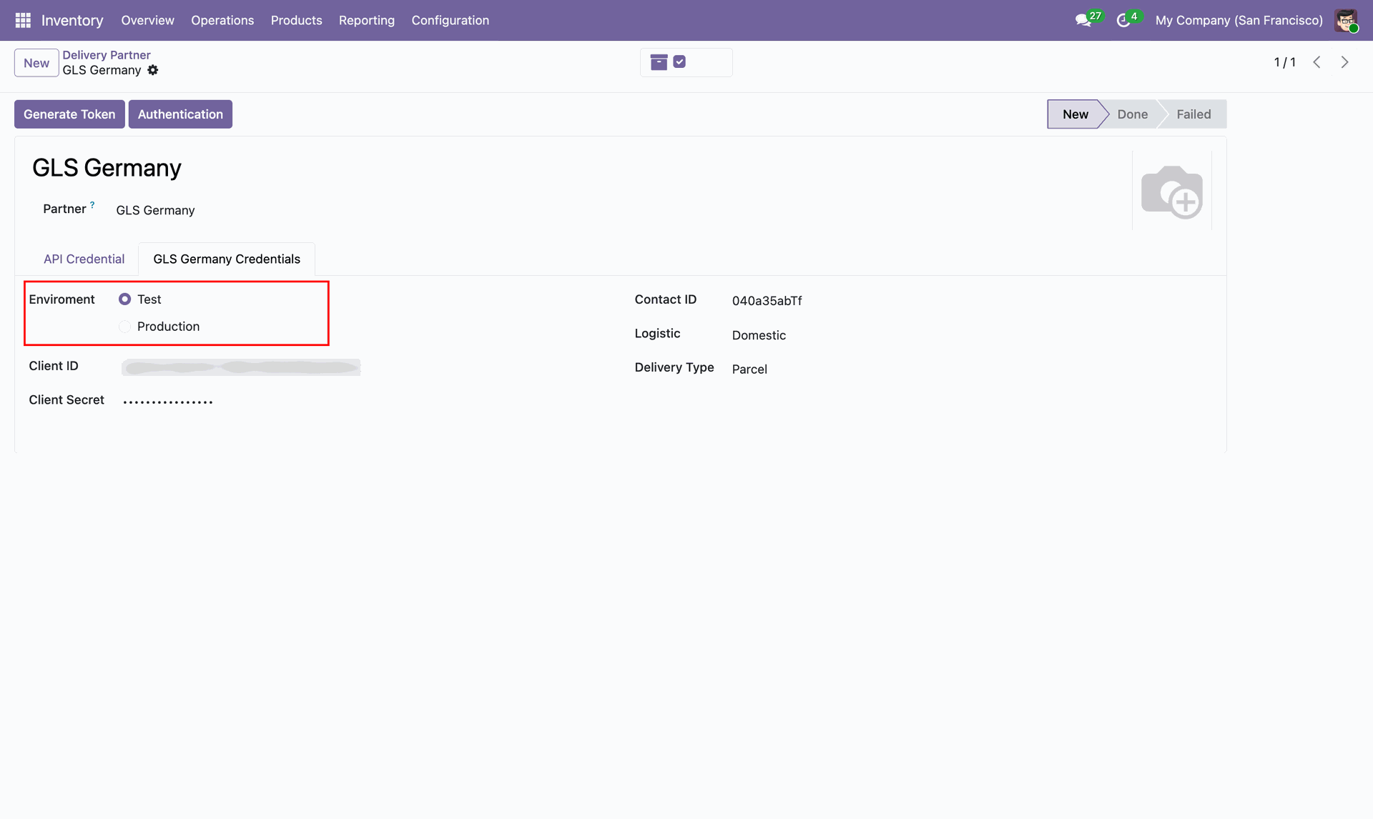Screen dimensions: 1373x819
Task: Open the Operations menu
Action: [x=222, y=20]
